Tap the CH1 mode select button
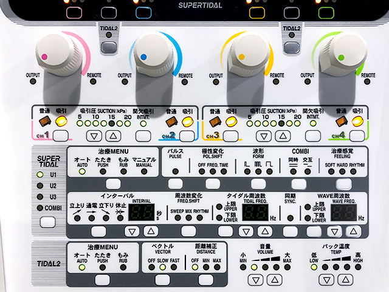This screenshot has width=389, height=292. (x=61, y=136)
